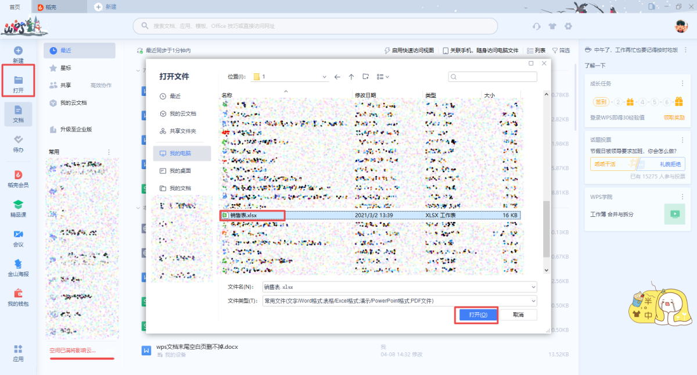Click the 打开 (Open) folder icon in sidebar

pos(18,80)
